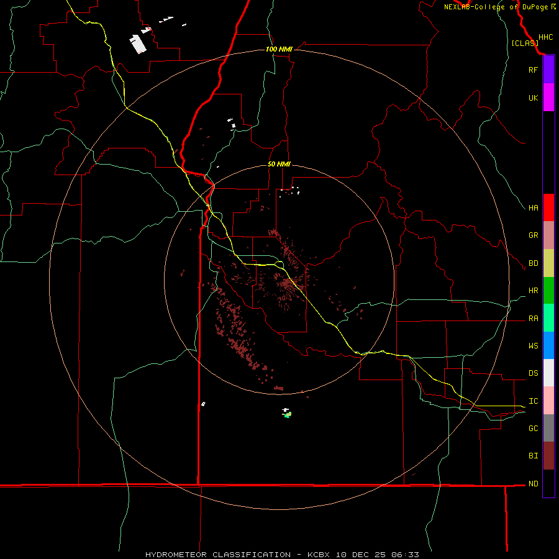This screenshot has width=559, height=559.
Task: Click the RA legend label
Action: (x=533, y=319)
